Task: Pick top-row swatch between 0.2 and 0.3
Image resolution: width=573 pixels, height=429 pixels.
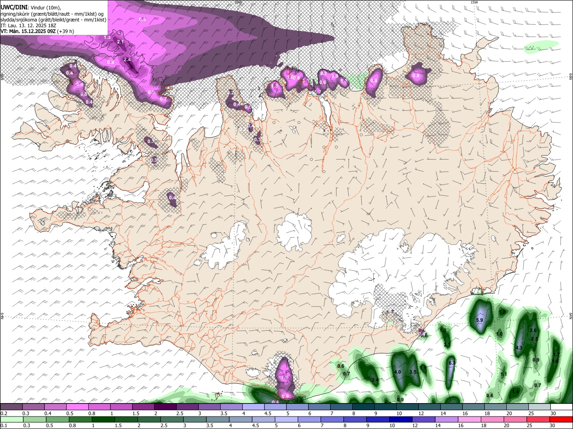Action: pyautogui.click(x=11, y=407)
